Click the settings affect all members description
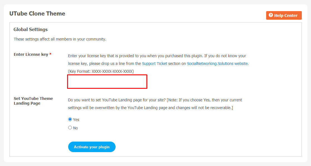 point(60,39)
